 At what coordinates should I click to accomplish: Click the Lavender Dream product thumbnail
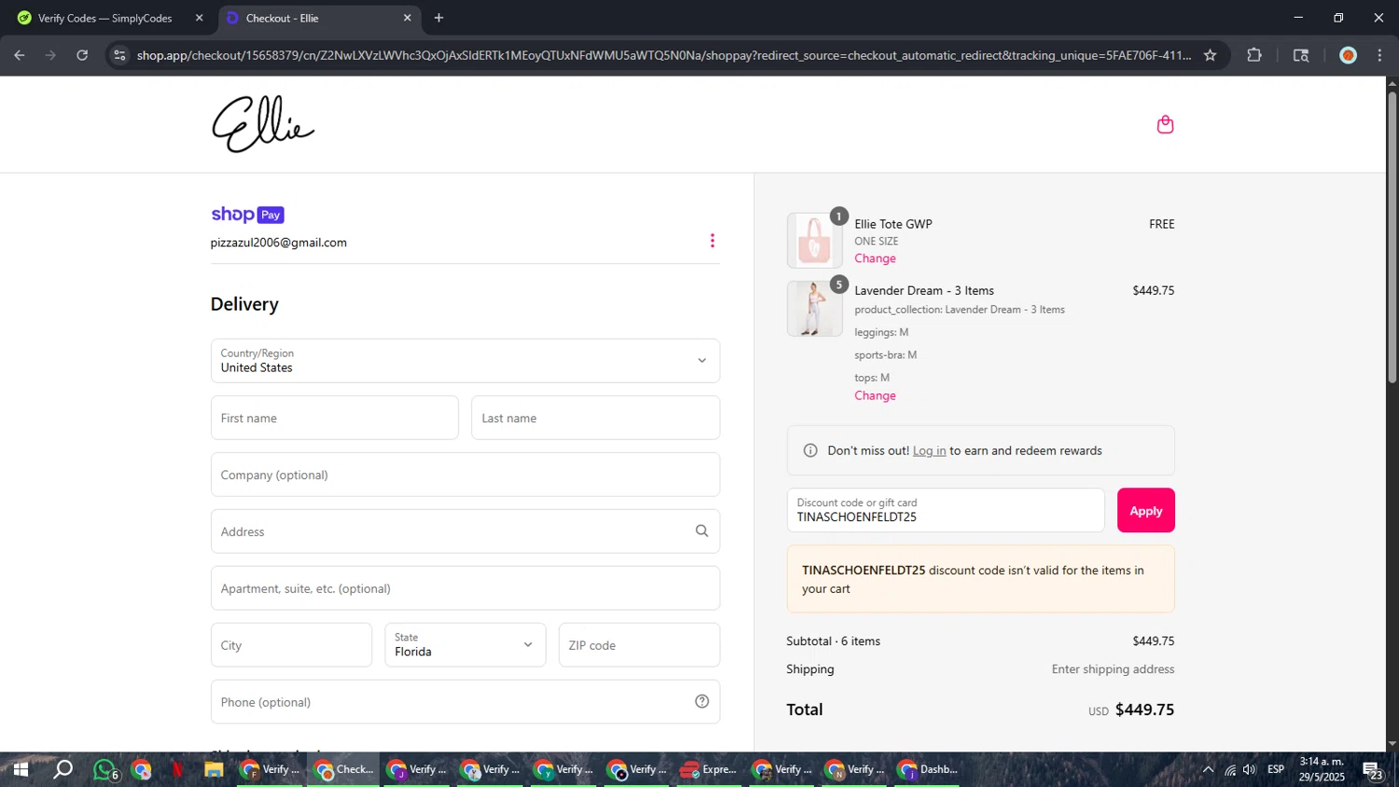coord(814,309)
